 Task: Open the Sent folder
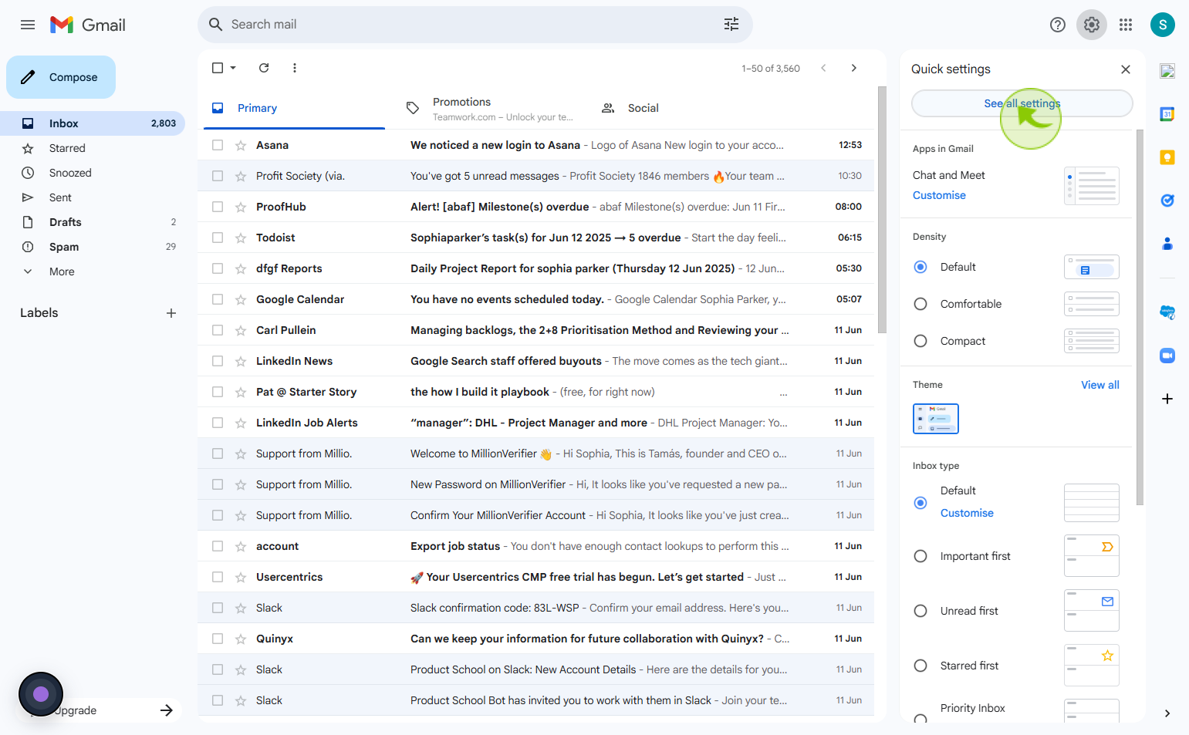(93, 197)
